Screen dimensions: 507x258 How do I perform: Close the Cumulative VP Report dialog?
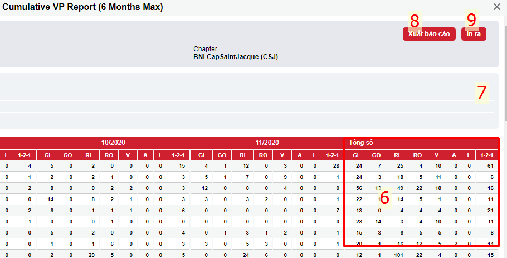pos(496,7)
